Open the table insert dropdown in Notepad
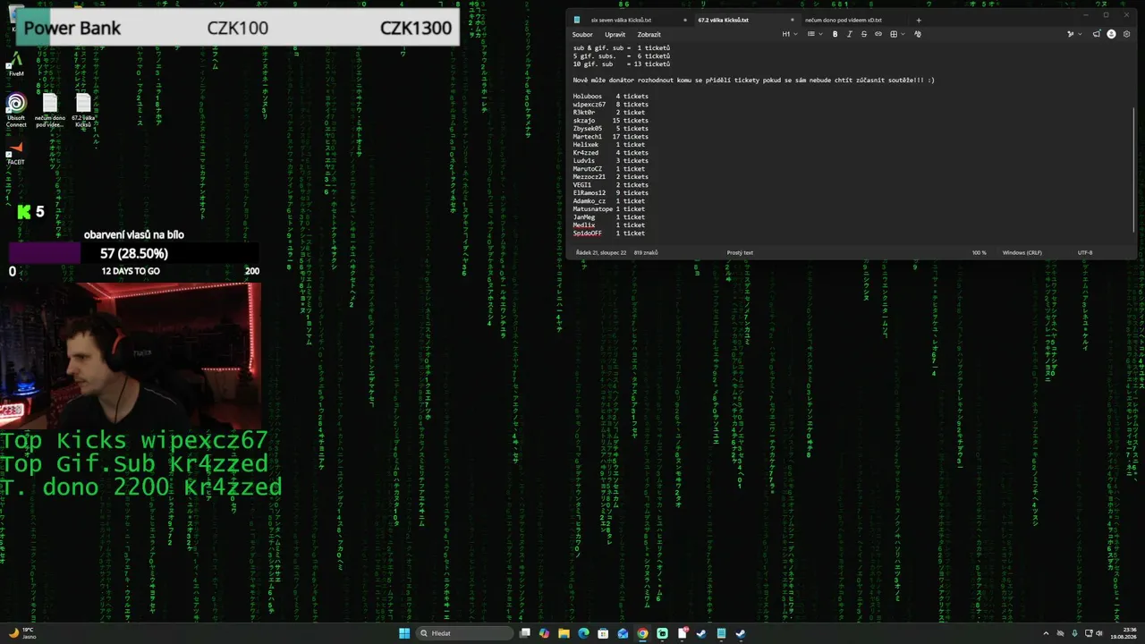 coord(896,34)
